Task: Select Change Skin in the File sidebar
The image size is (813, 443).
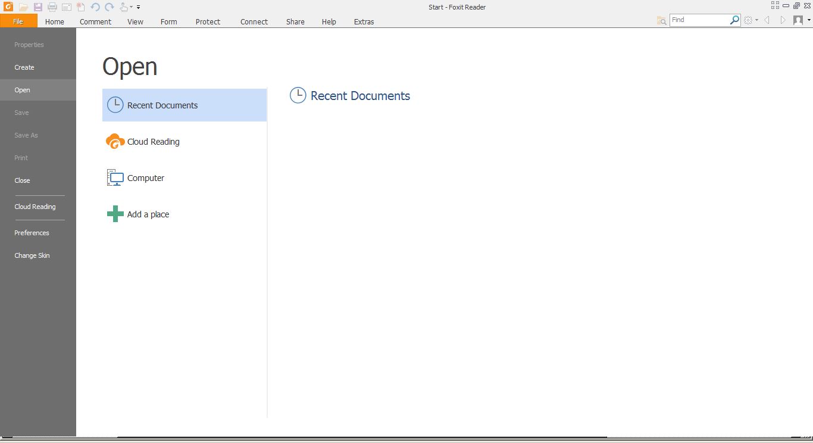Action: pyautogui.click(x=38, y=255)
